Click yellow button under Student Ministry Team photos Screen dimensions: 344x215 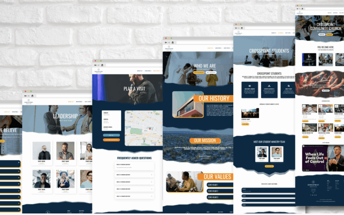click(269, 166)
